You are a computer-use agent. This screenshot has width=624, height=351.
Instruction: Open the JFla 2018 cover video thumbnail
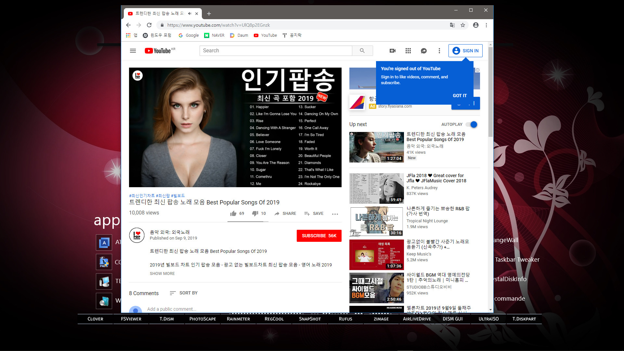pyautogui.click(x=377, y=188)
